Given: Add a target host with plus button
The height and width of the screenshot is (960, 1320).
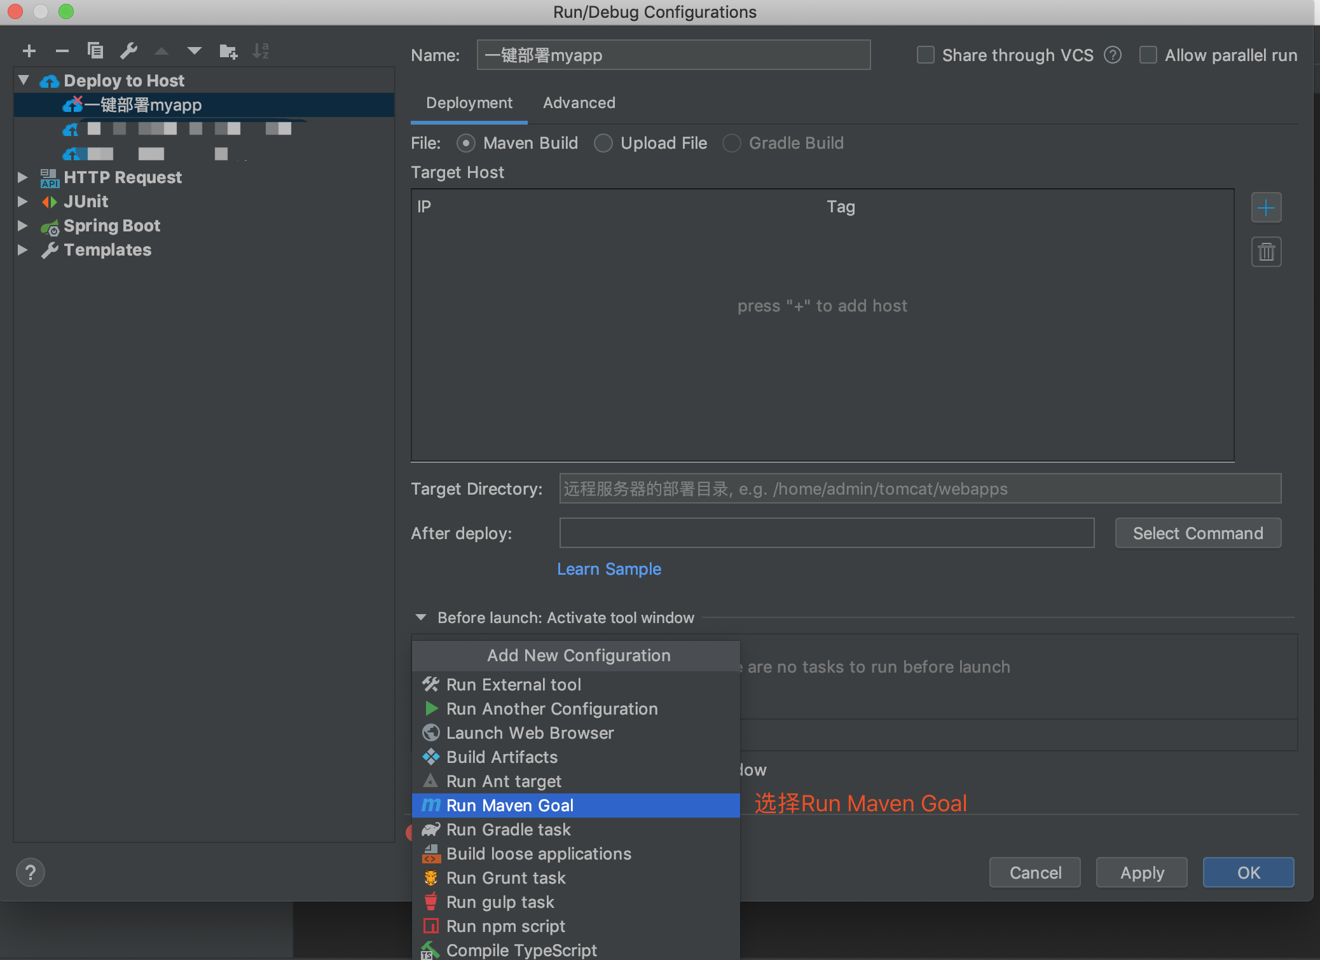Looking at the screenshot, I should coord(1265,208).
